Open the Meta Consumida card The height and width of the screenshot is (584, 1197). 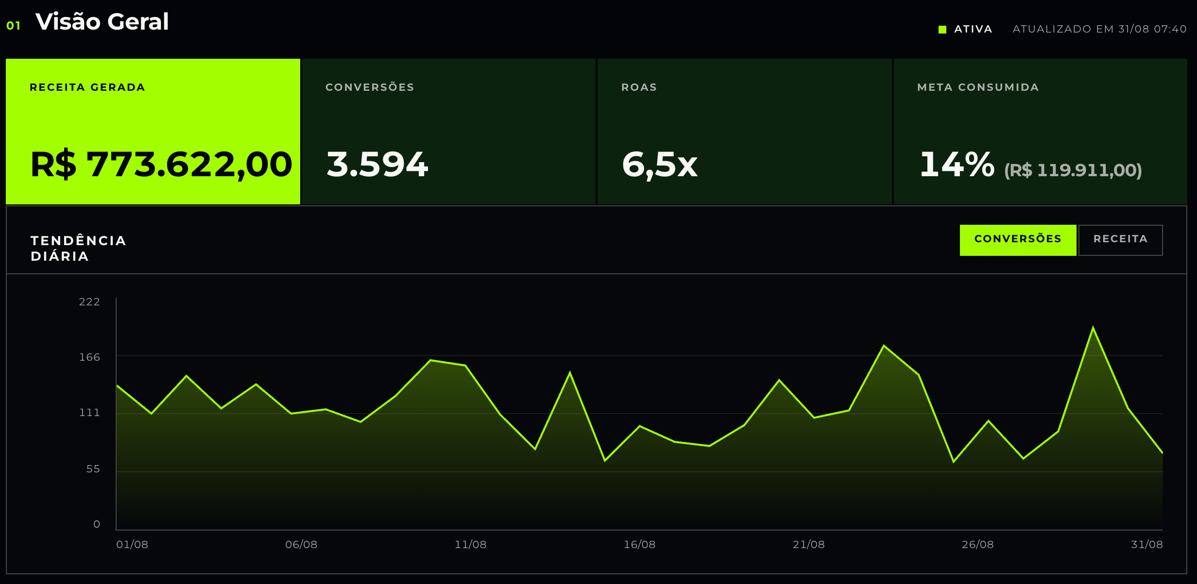pos(1040,132)
